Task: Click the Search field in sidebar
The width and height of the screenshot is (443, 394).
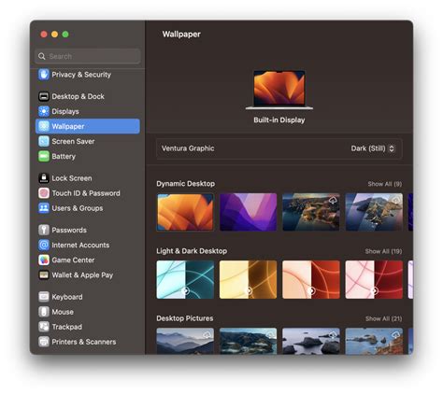Action: (x=88, y=56)
